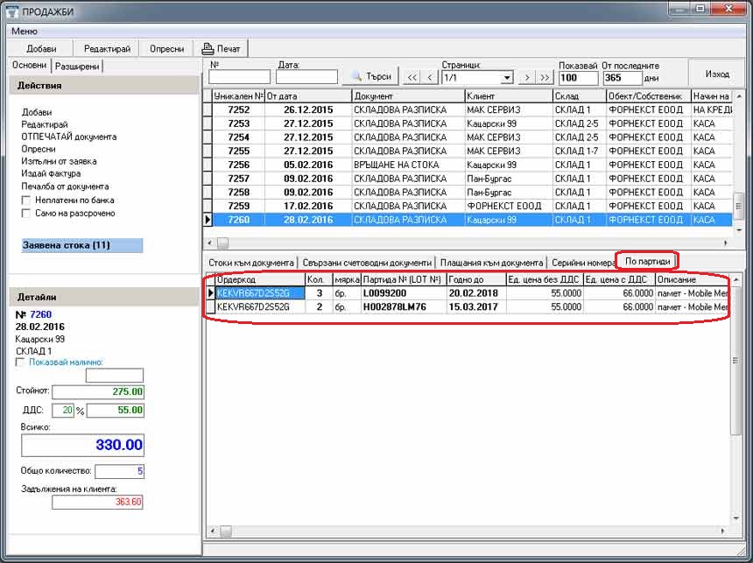The width and height of the screenshot is (753, 563).
Task: Click the Стойност field showing 275.00
Action: [x=98, y=391]
